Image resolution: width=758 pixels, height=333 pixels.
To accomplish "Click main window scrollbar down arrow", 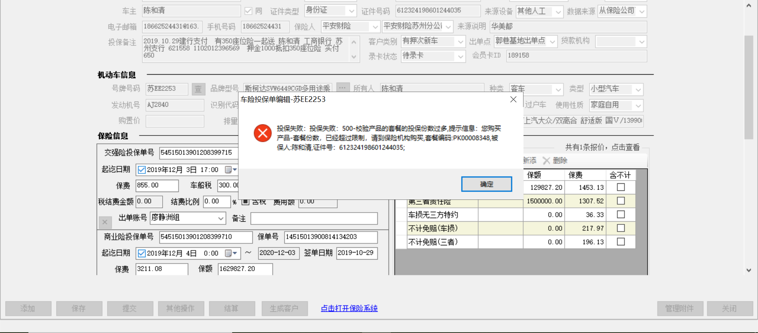I will (749, 270).
